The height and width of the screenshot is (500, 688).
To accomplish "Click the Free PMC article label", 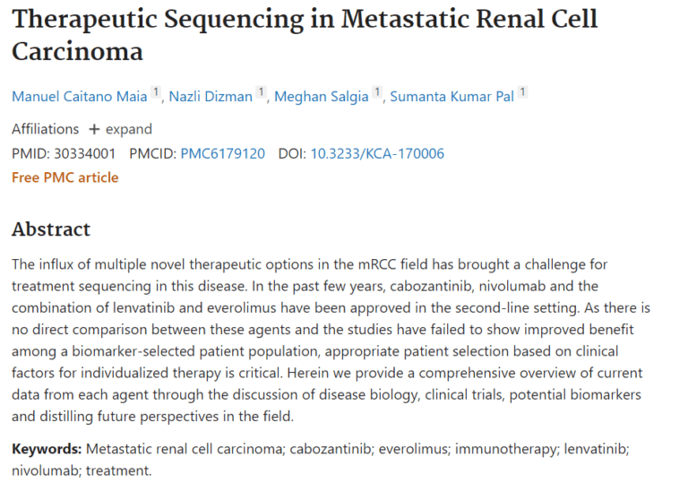I will [x=64, y=177].
